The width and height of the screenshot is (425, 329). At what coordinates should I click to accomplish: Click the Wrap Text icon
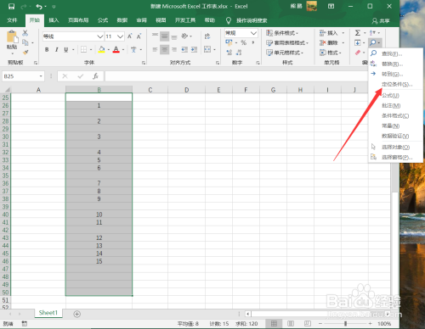pos(207,36)
